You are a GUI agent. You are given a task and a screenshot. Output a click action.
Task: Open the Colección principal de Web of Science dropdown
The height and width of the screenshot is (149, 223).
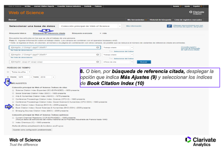tap(90, 26)
